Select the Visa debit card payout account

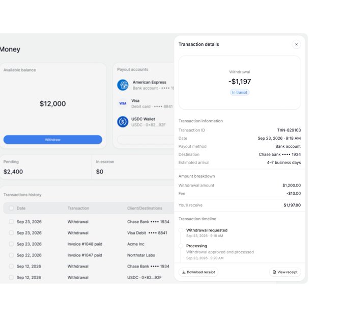click(x=146, y=103)
